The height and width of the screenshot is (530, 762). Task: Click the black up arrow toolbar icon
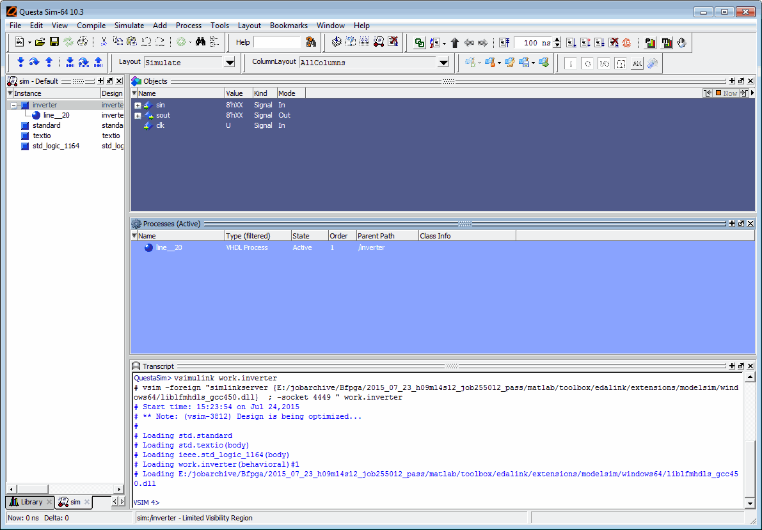pyautogui.click(x=455, y=43)
